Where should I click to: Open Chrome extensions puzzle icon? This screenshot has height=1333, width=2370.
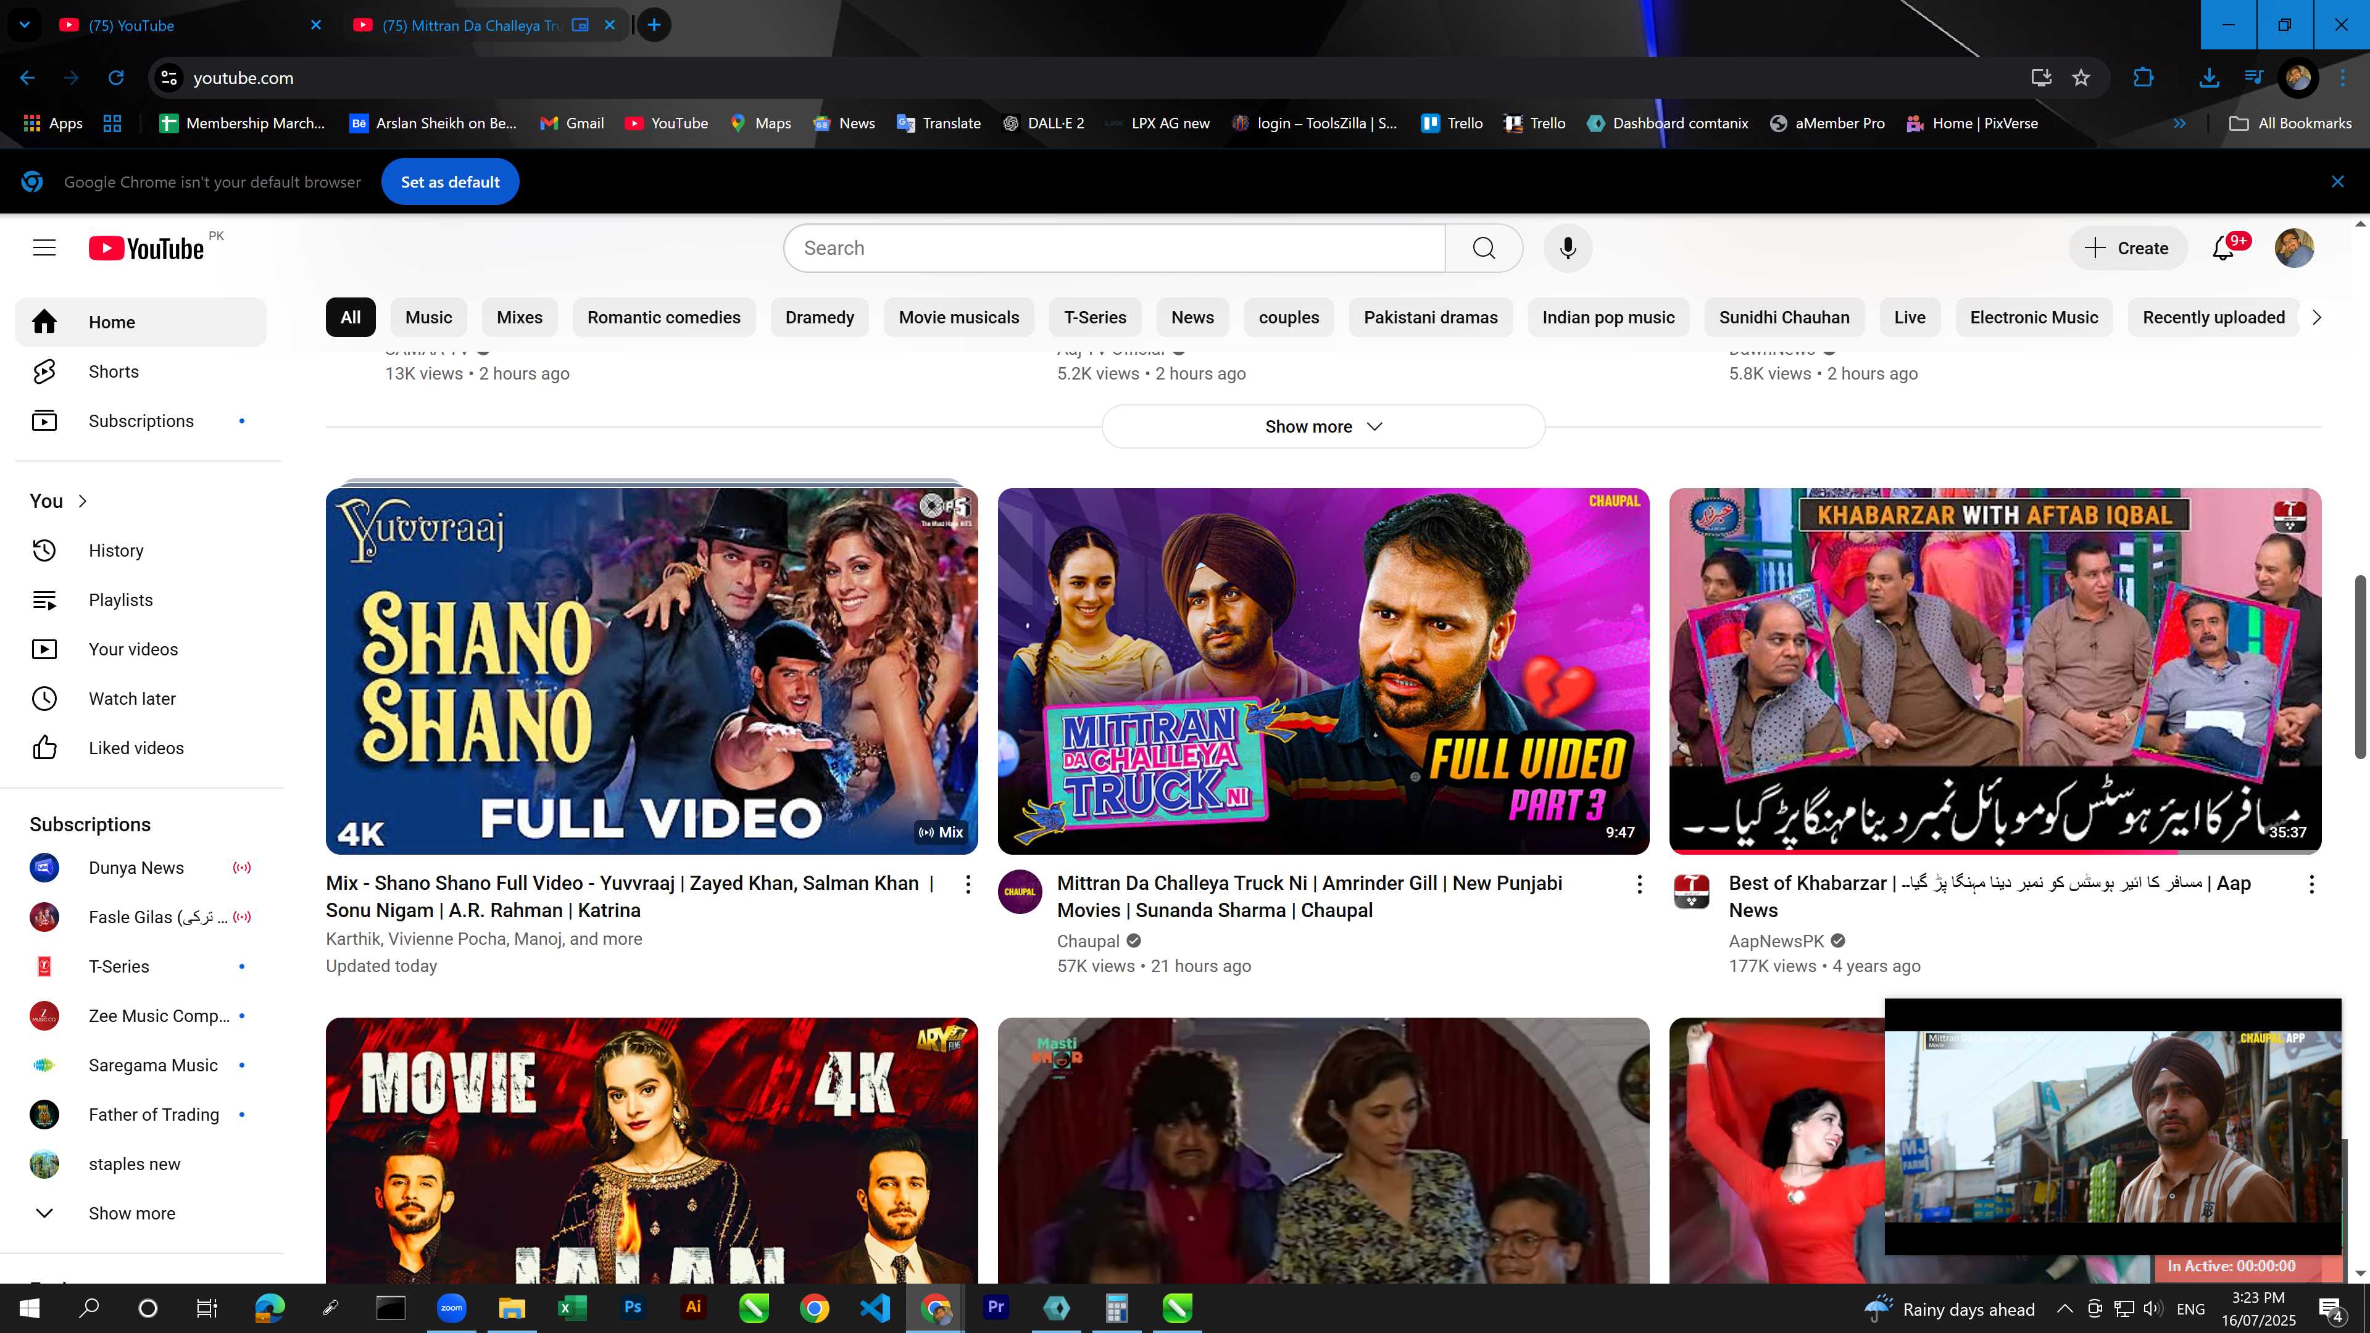coord(2143,78)
